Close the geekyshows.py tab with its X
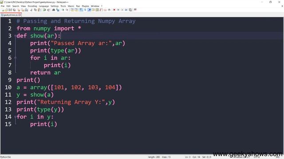Screen dimensions: 284x159 click(20, 15)
